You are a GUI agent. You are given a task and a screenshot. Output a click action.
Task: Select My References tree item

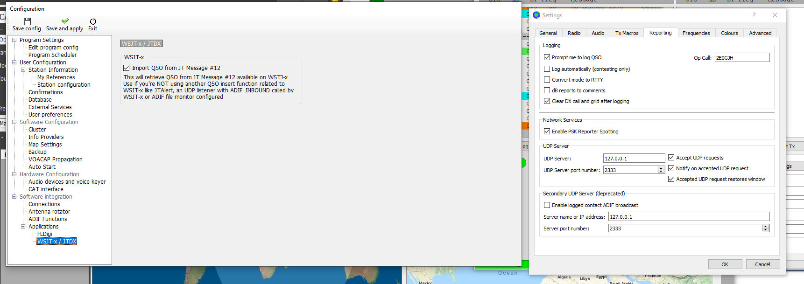click(56, 77)
